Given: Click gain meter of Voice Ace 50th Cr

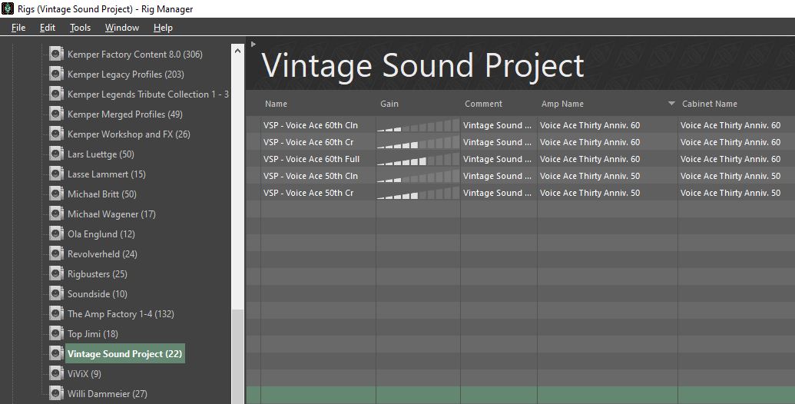Looking at the screenshot, I should 418,193.
